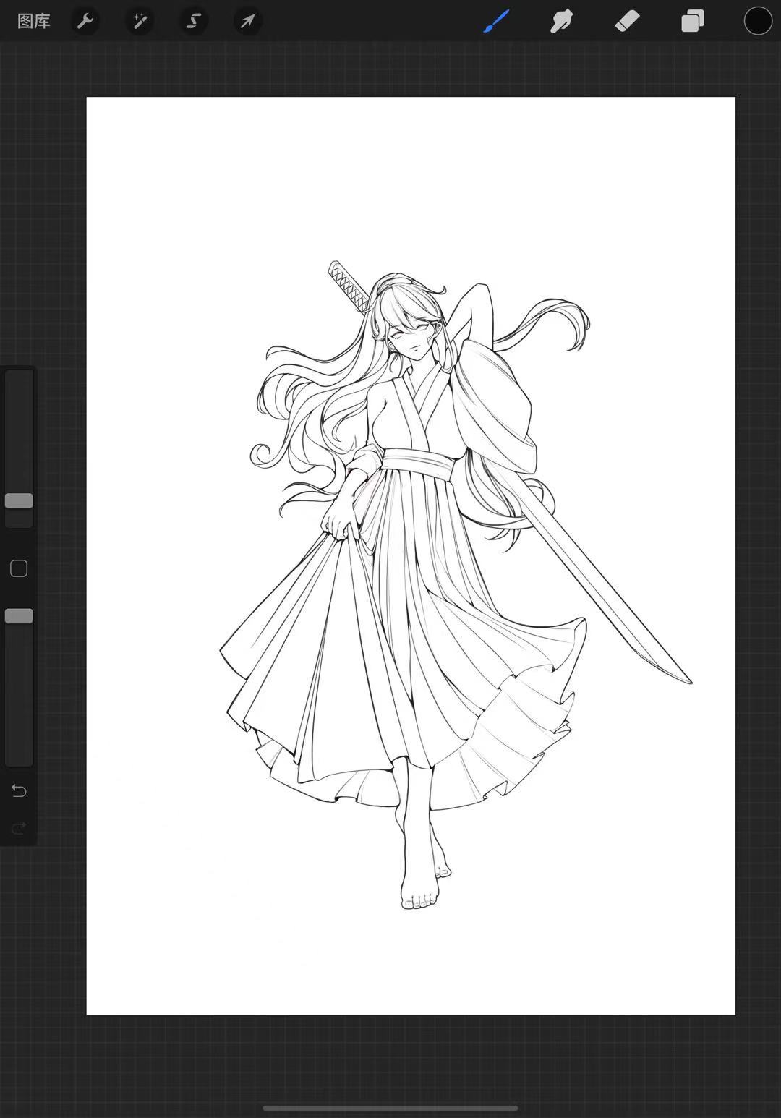Select the Eraser tool

coord(627,21)
